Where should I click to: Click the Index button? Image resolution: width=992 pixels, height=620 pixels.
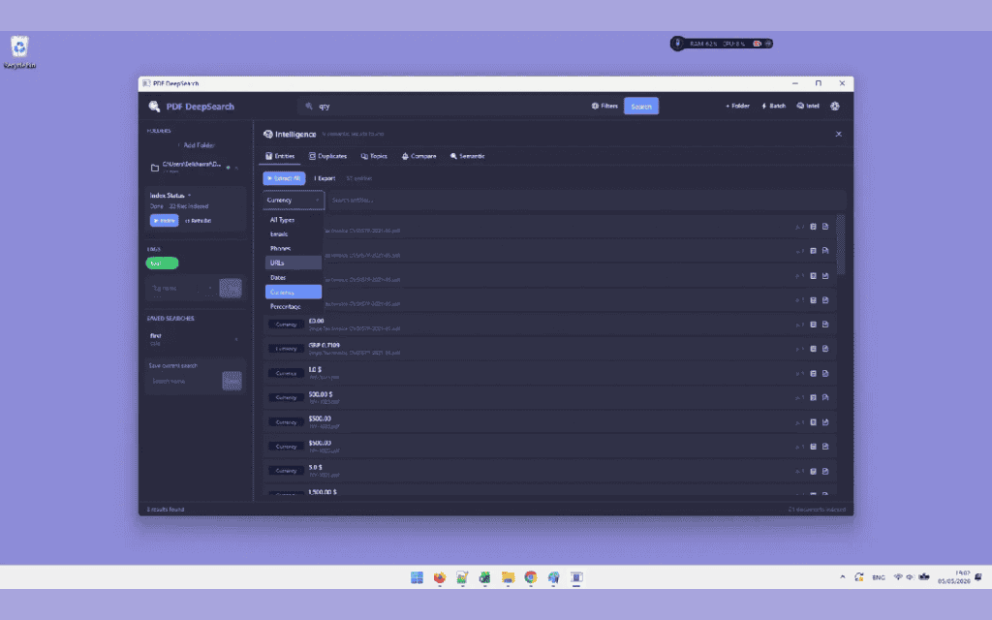tap(164, 221)
